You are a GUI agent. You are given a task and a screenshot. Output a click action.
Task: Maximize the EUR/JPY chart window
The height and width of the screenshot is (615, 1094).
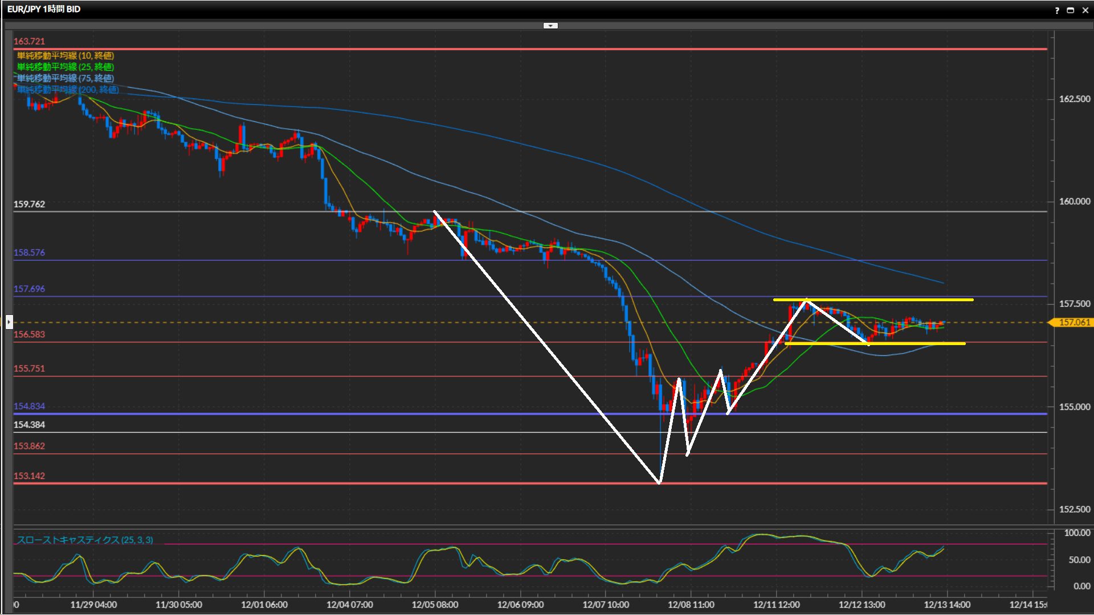coord(1070,10)
